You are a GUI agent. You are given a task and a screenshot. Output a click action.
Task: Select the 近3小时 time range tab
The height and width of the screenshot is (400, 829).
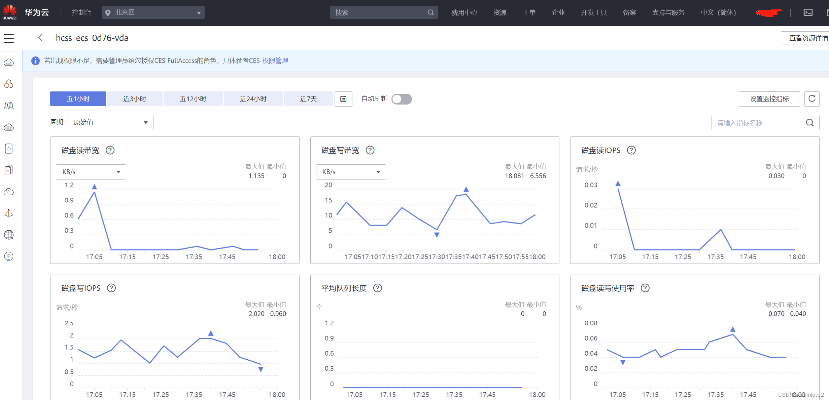click(135, 99)
